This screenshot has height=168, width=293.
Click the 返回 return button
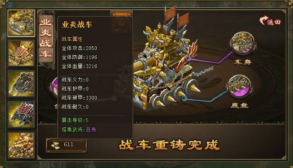270,20
